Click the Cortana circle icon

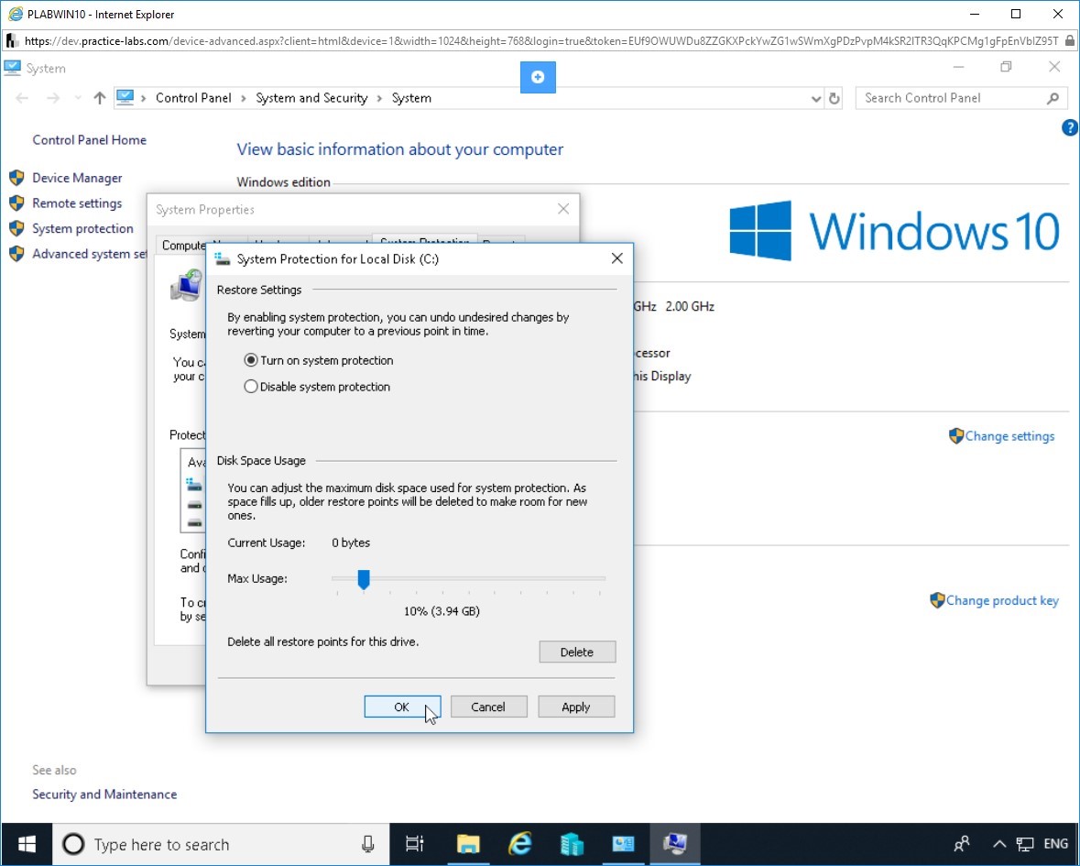point(73,844)
